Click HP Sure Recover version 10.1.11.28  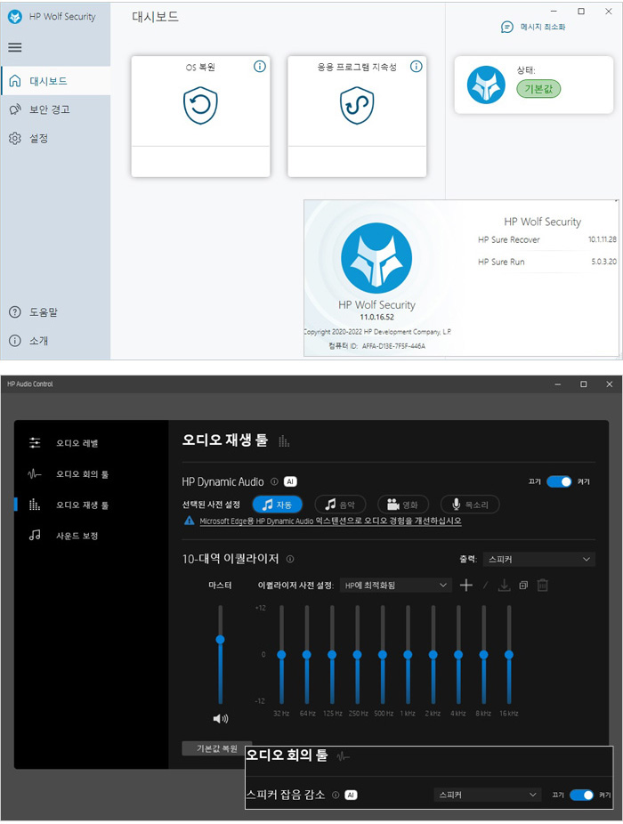(x=602, y=239)
